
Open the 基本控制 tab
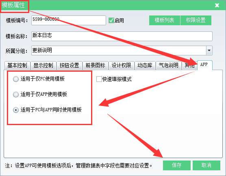[x=17, y=66]
